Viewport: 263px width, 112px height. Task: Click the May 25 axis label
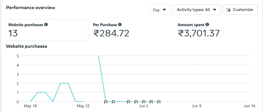(83, 106)
